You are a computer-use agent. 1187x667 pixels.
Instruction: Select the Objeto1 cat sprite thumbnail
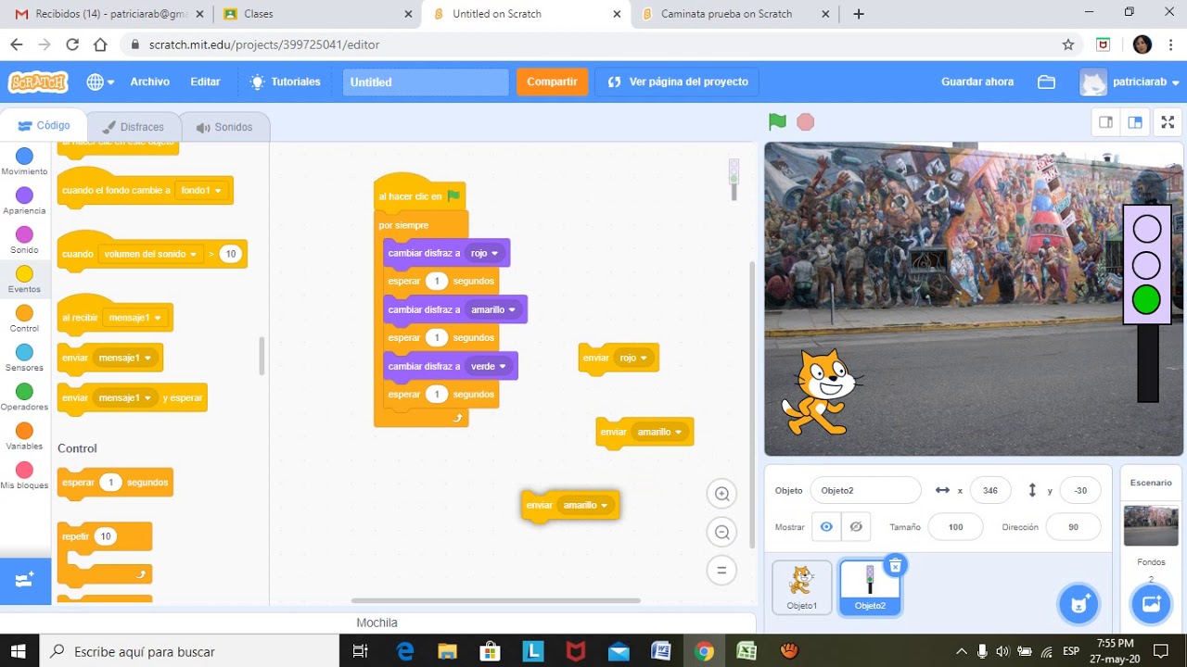pyautogui.click(x=802, y=587)
